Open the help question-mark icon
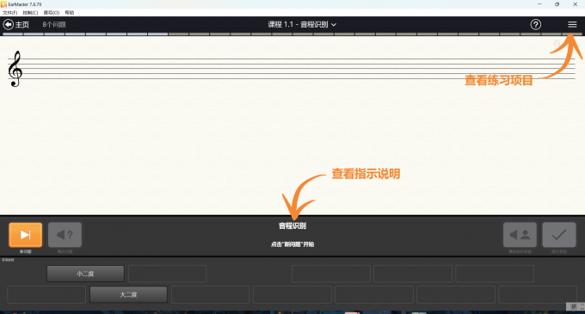Image resolution: width=585 pixels, height=314 pixels. tap(536, 25)
